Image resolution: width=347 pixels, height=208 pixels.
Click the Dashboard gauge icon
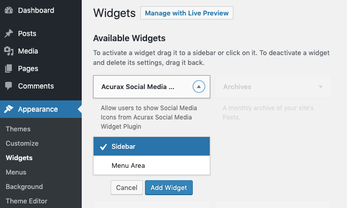pyautogui.click(x=9, y=10)
